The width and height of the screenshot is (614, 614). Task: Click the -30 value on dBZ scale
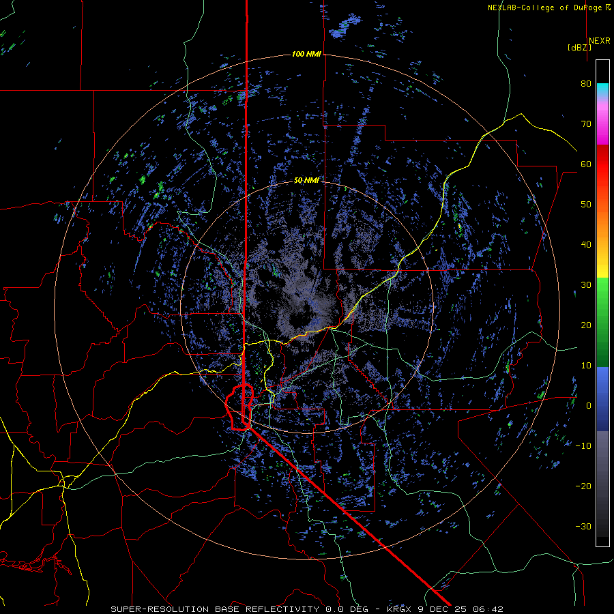583,527
